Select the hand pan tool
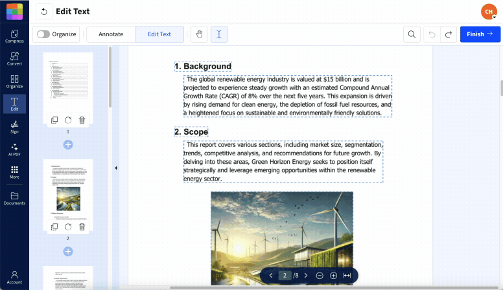The image size is (503, 290). pos(199,34)
